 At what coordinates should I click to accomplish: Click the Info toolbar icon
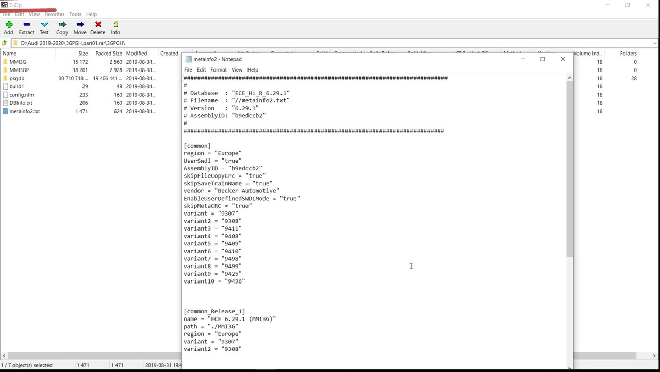[115, 25]
